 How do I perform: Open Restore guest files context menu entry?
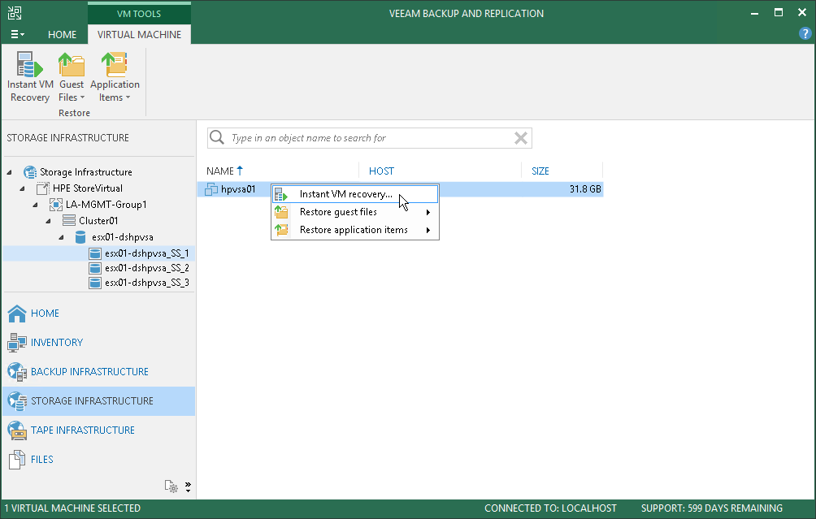click(x=355, y=212)
